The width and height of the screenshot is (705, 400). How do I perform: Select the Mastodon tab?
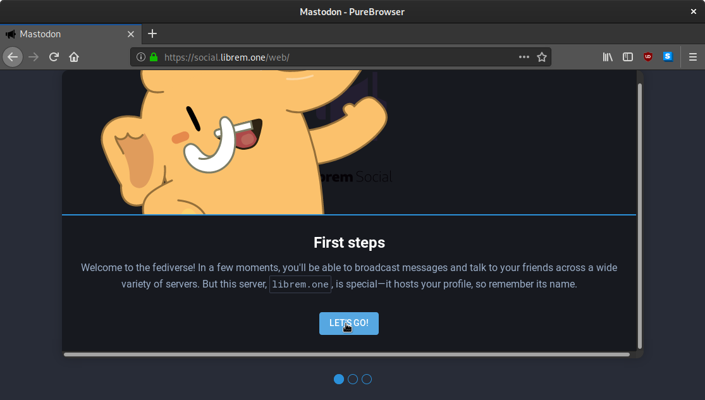tap(71, 34)
